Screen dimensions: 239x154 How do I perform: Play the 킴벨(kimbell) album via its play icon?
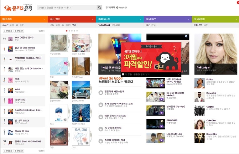tap(65, 96)
